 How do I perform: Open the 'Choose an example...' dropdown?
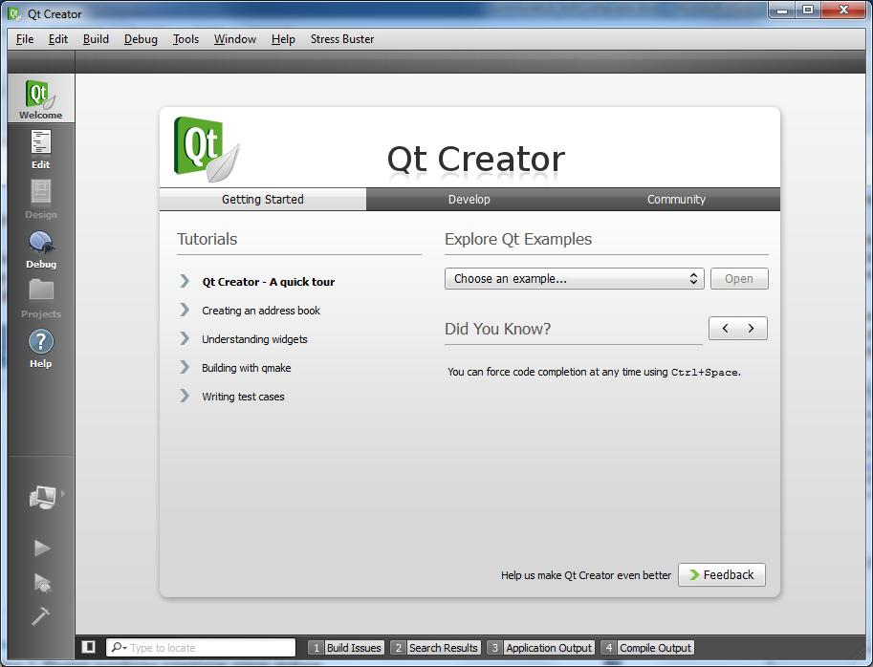click(x=574, y=279)
